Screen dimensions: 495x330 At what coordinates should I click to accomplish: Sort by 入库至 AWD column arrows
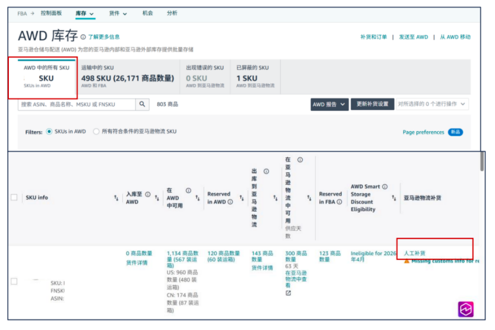157,198
